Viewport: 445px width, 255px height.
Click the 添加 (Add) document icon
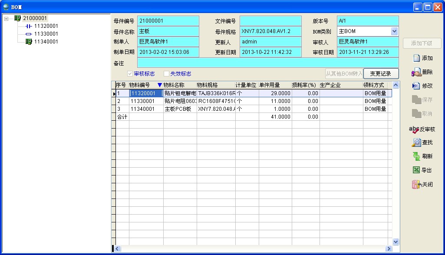click(416, 58)
